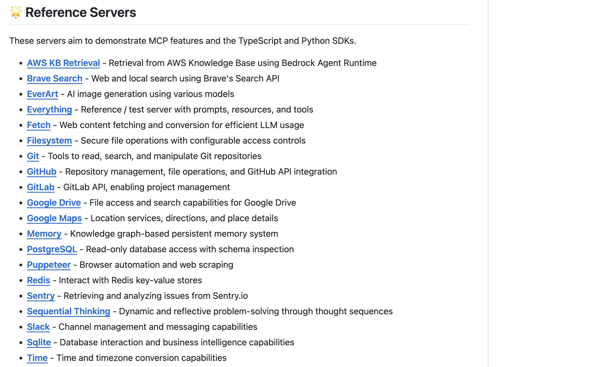This screenshot has height=367, width=603.
Task: Open the Fetch server link
Action: tap(39, 125)
